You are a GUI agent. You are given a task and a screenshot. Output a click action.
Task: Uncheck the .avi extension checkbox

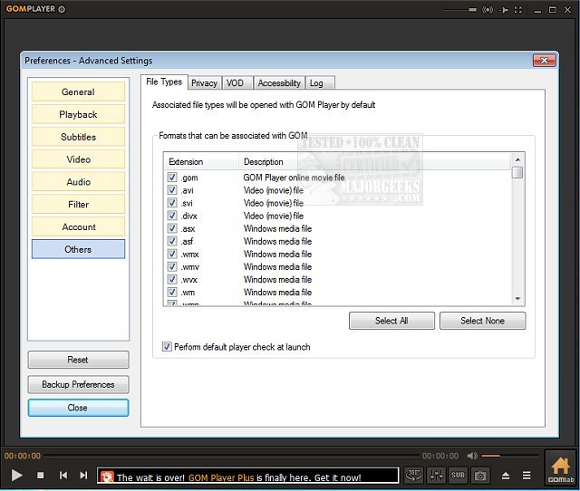tap(172, 190)
